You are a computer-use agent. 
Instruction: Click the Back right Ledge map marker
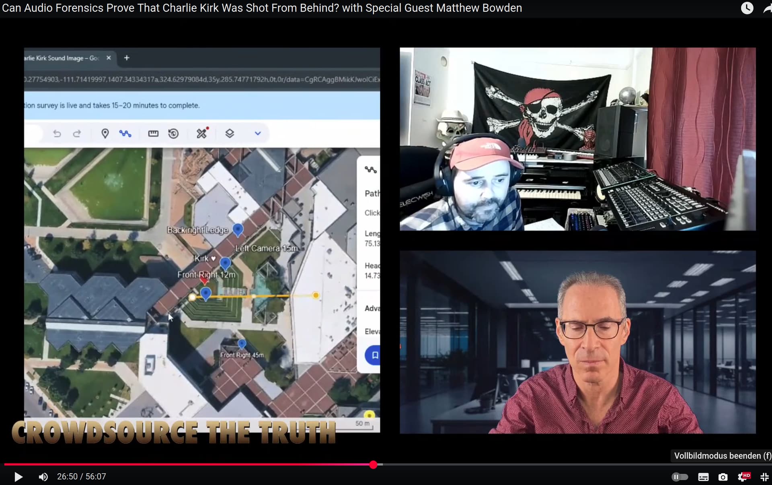pyautogui.click(x=238, y=229)
